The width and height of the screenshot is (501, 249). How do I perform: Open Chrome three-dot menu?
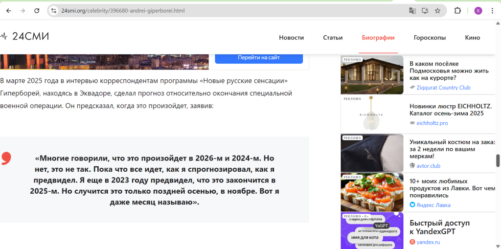(492, 11)
